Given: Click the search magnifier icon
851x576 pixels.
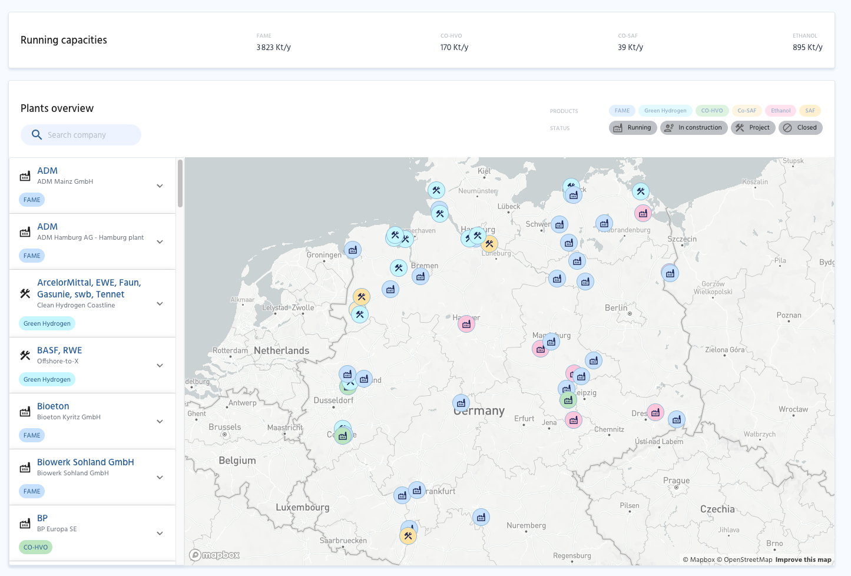Looking at the screenshot, I should coord(37,135).
